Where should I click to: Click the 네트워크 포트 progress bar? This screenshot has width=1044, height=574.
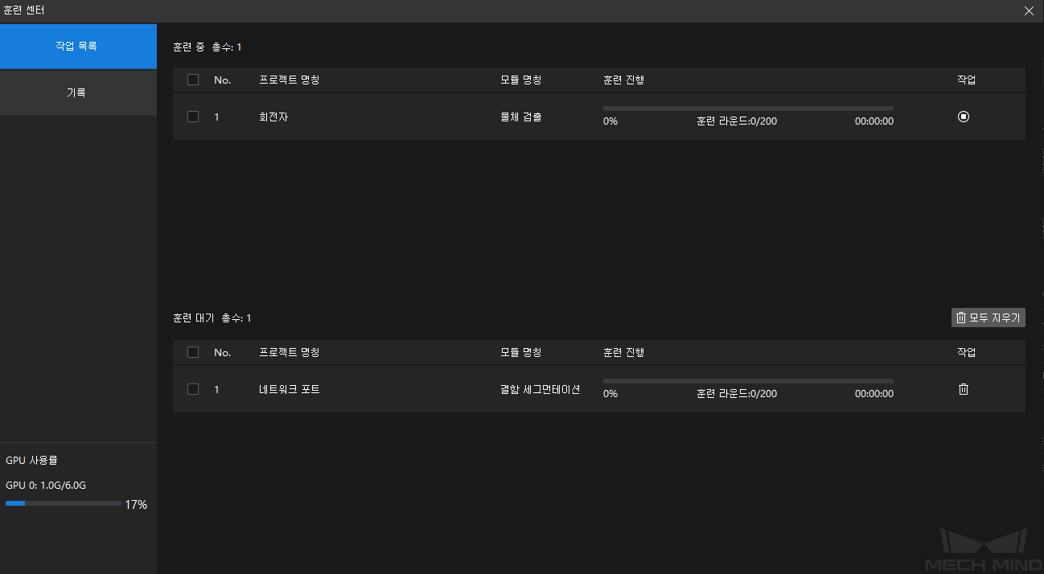(748, 381)
